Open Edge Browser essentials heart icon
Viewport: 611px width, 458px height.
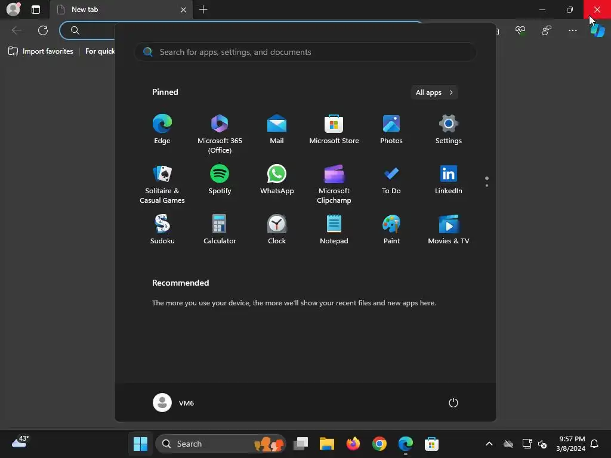tap(520, 30)
